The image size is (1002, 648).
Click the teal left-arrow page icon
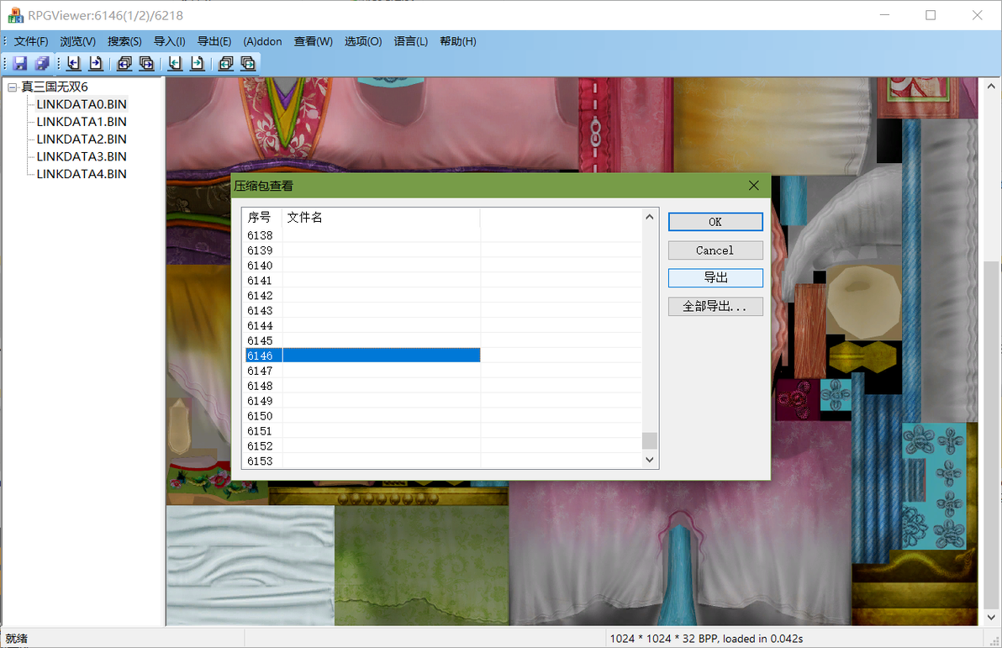(175, 63)
